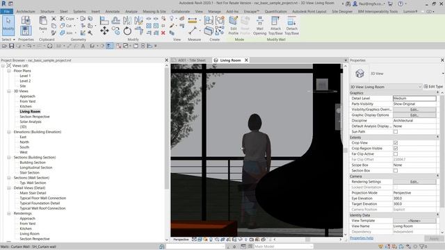The height and width of the screenshot is (250, 445).
Task: Click the Eye Elevation value field
Action: (414, 199)
